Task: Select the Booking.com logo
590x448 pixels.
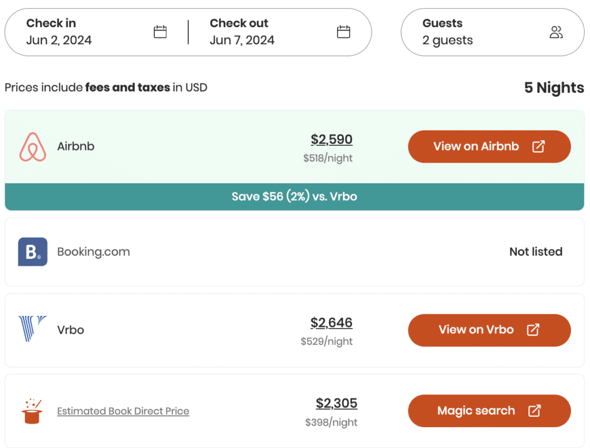Action: 33,252
